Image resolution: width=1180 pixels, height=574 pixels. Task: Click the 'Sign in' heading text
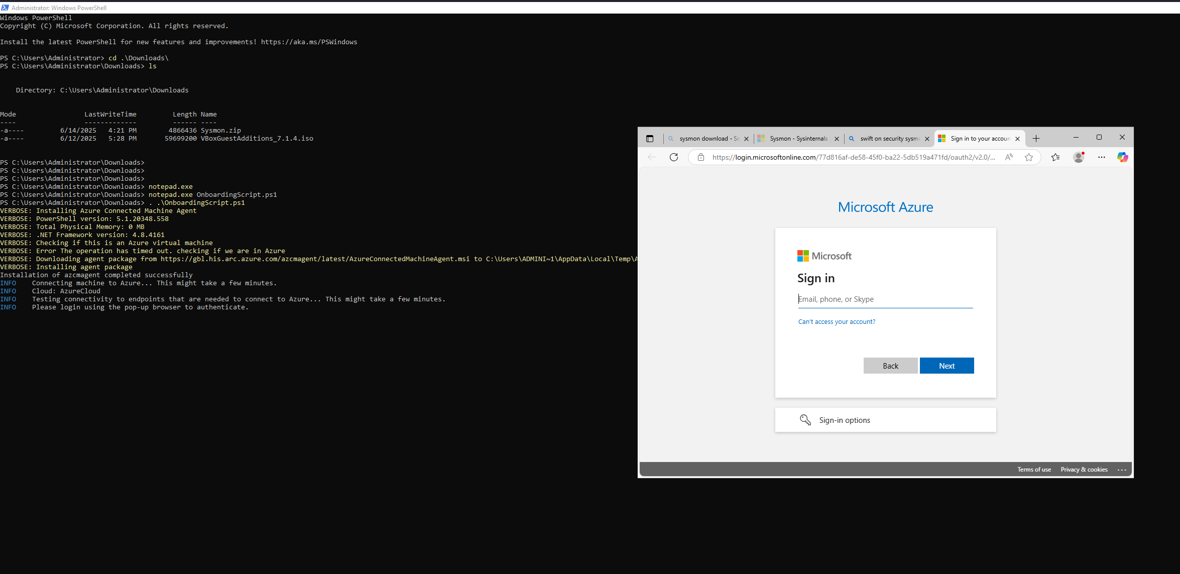(x=816, y=278)
